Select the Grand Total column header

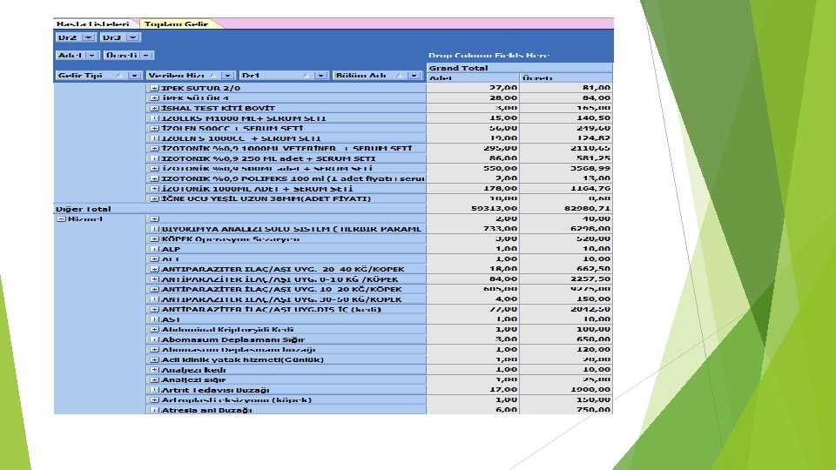(520, 68)
